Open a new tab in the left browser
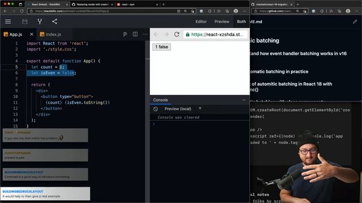 tap(163, 5)
